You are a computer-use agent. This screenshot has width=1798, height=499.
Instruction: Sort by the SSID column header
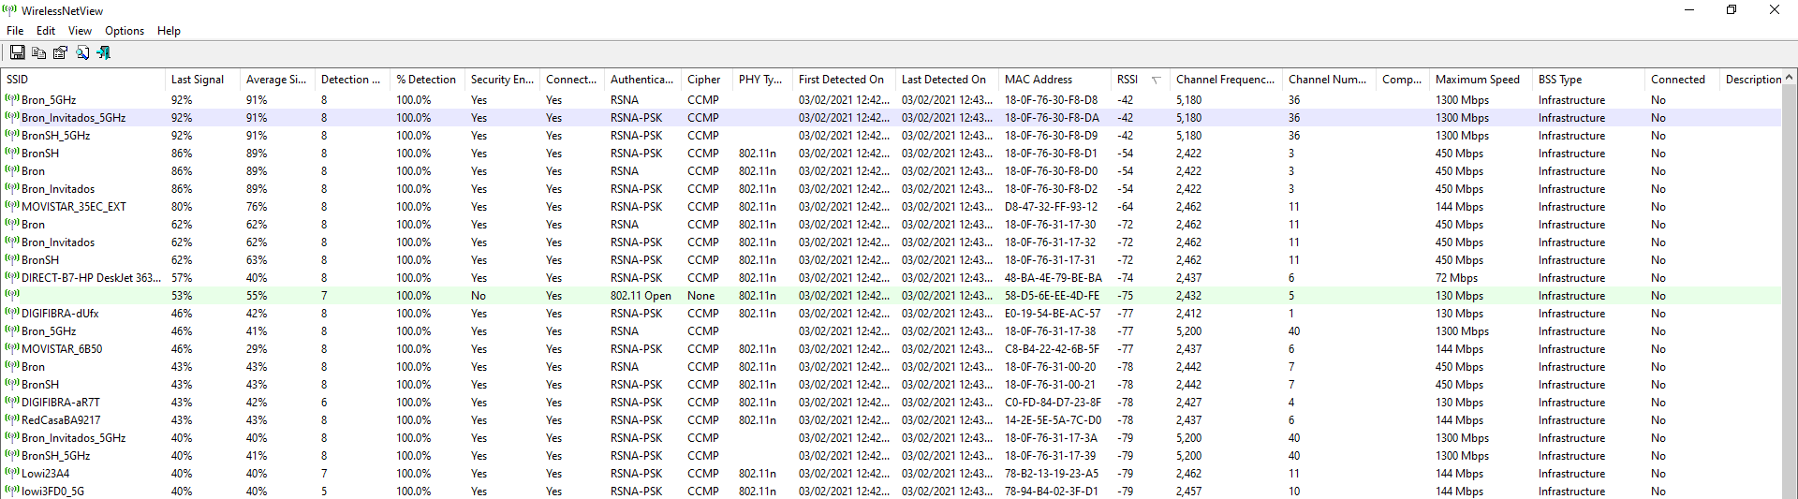point(83,80)
